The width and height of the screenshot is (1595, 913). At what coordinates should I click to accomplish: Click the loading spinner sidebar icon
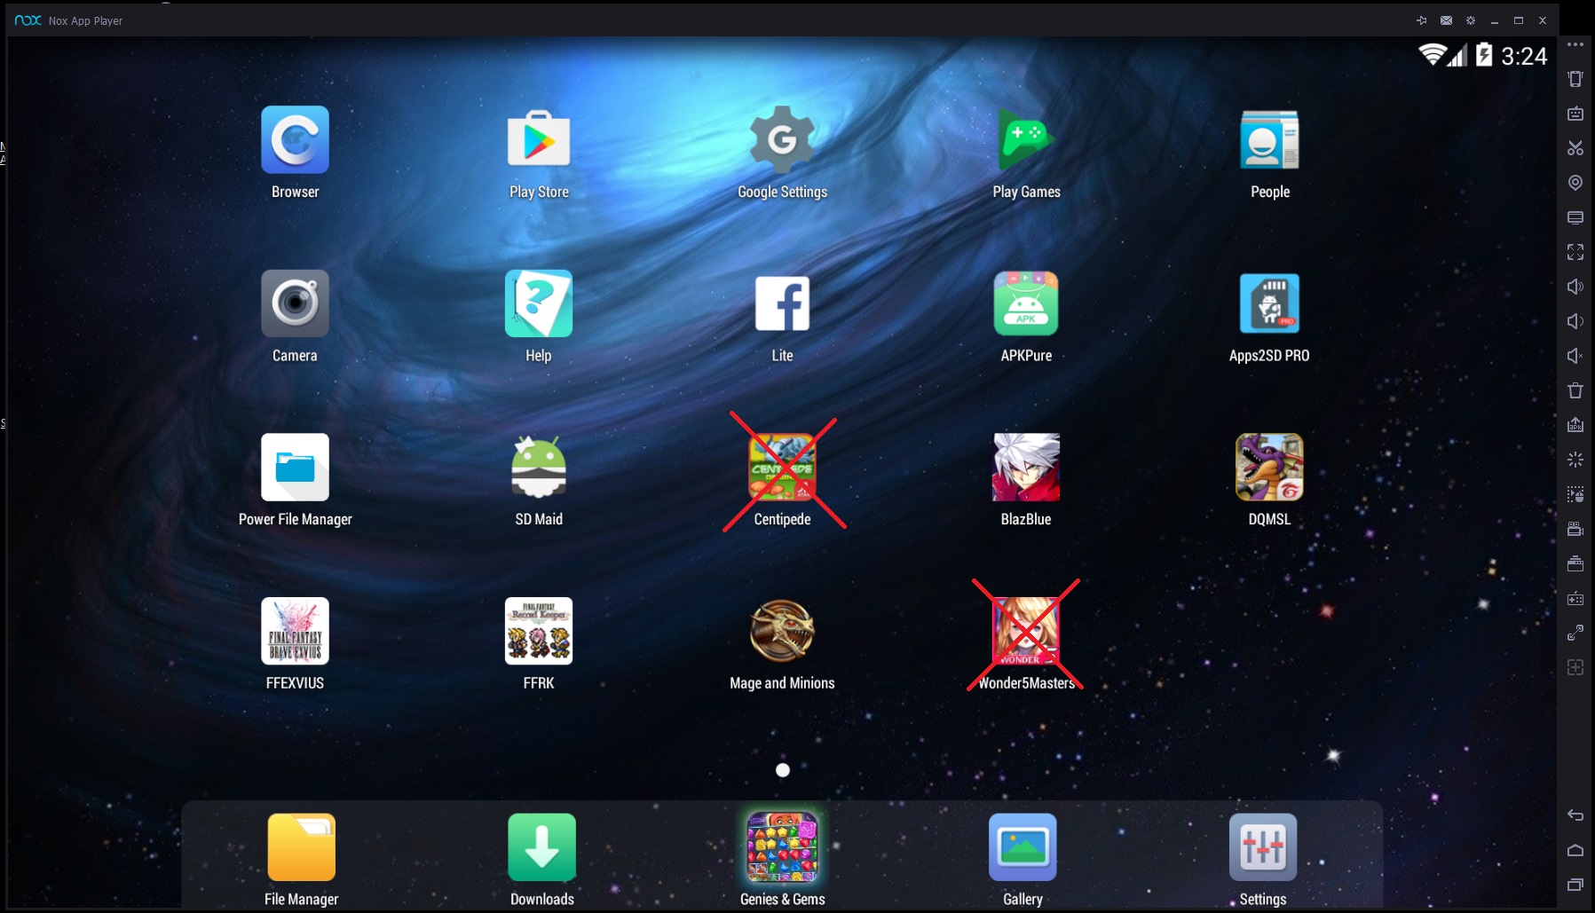pyautogui.click(x=1575, y=460)
